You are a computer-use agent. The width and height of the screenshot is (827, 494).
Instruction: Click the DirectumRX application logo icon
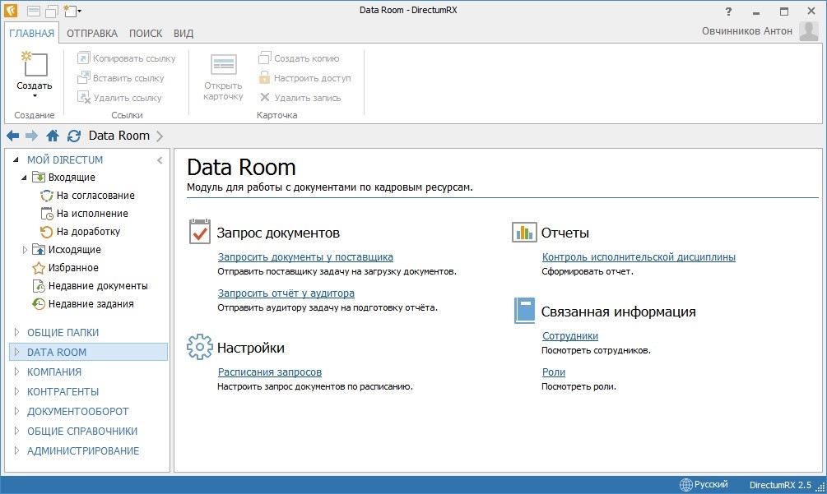[11, 11]
